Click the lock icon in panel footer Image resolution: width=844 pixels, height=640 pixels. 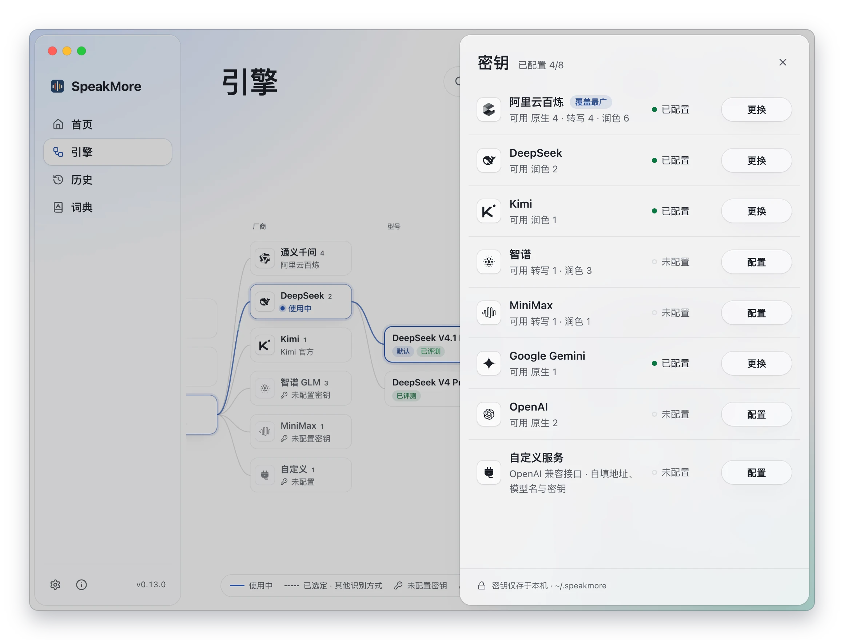[482, 585]
